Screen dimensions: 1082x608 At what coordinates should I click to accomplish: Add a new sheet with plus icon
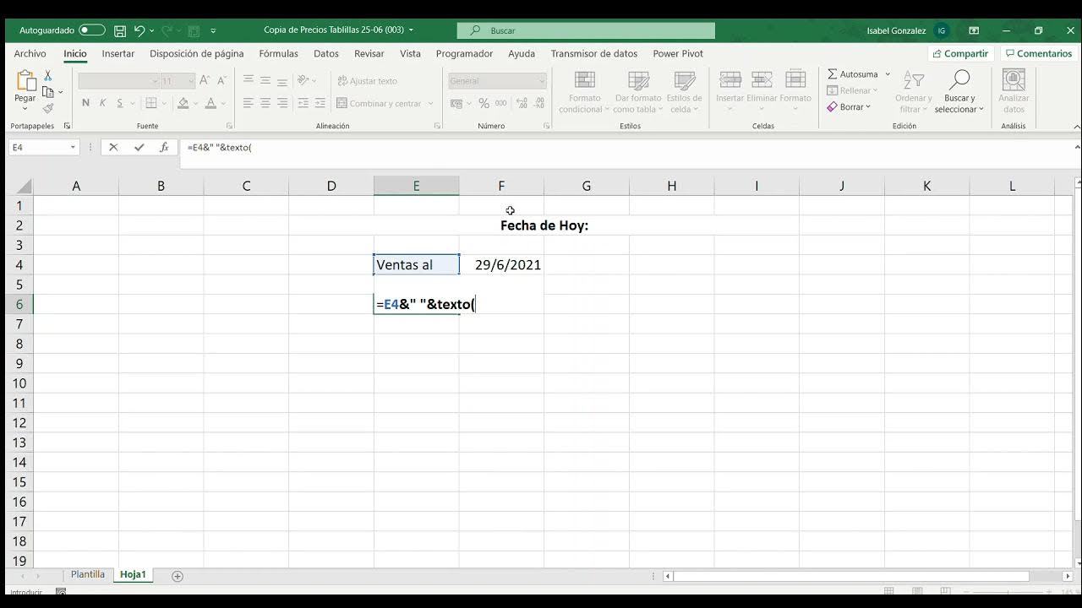point(178,576)
